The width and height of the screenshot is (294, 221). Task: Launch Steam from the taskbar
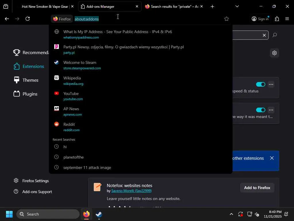click(x=99, y=214)
